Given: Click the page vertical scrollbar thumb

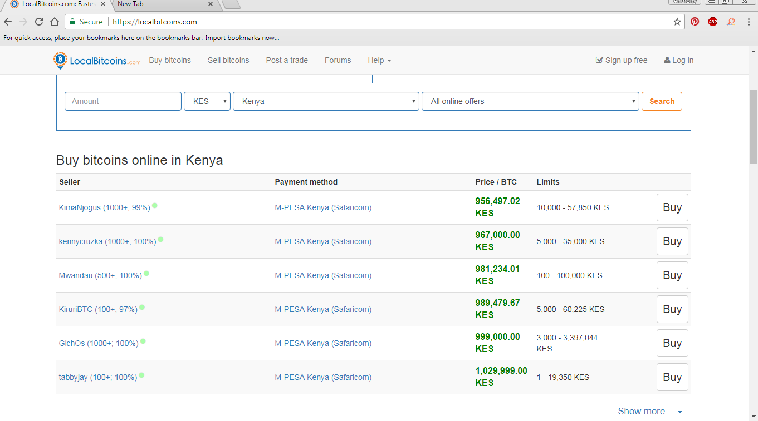Looking at the screenshot, I should (753, 127).
